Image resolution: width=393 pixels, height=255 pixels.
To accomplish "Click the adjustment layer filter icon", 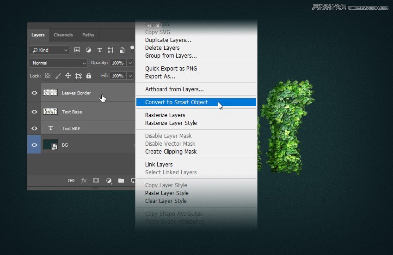I will click(x=88, y=50).
